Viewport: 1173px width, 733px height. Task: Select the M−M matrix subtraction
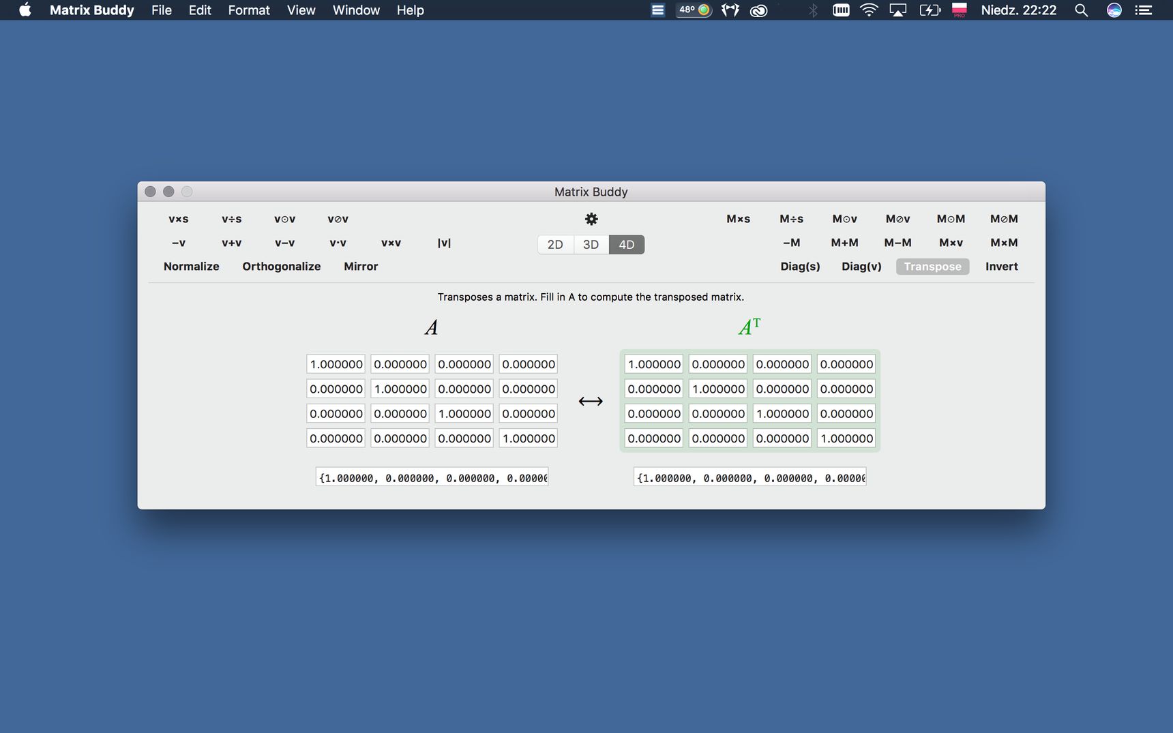tap(898, 243)
